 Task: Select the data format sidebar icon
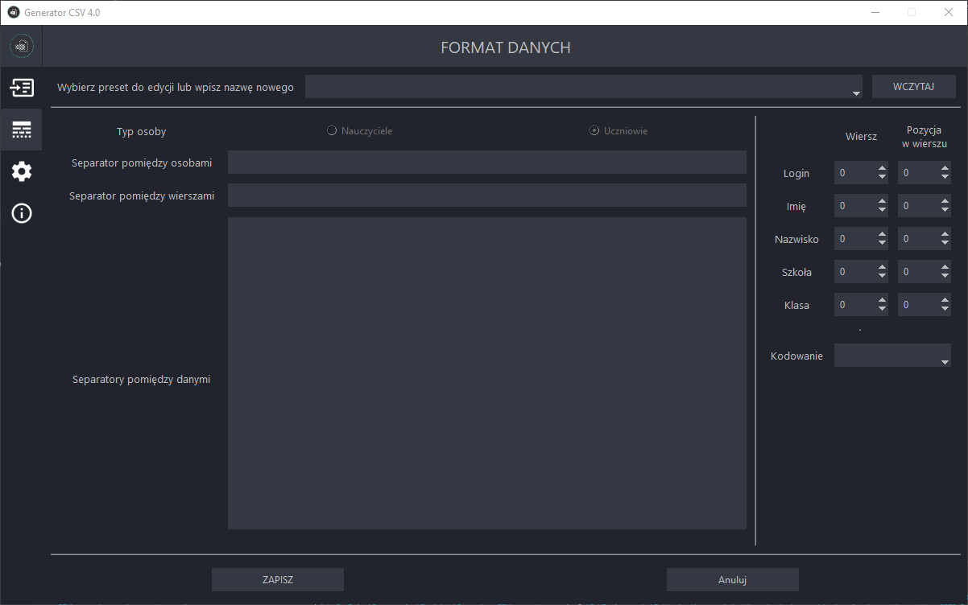[x=22, y=130]
